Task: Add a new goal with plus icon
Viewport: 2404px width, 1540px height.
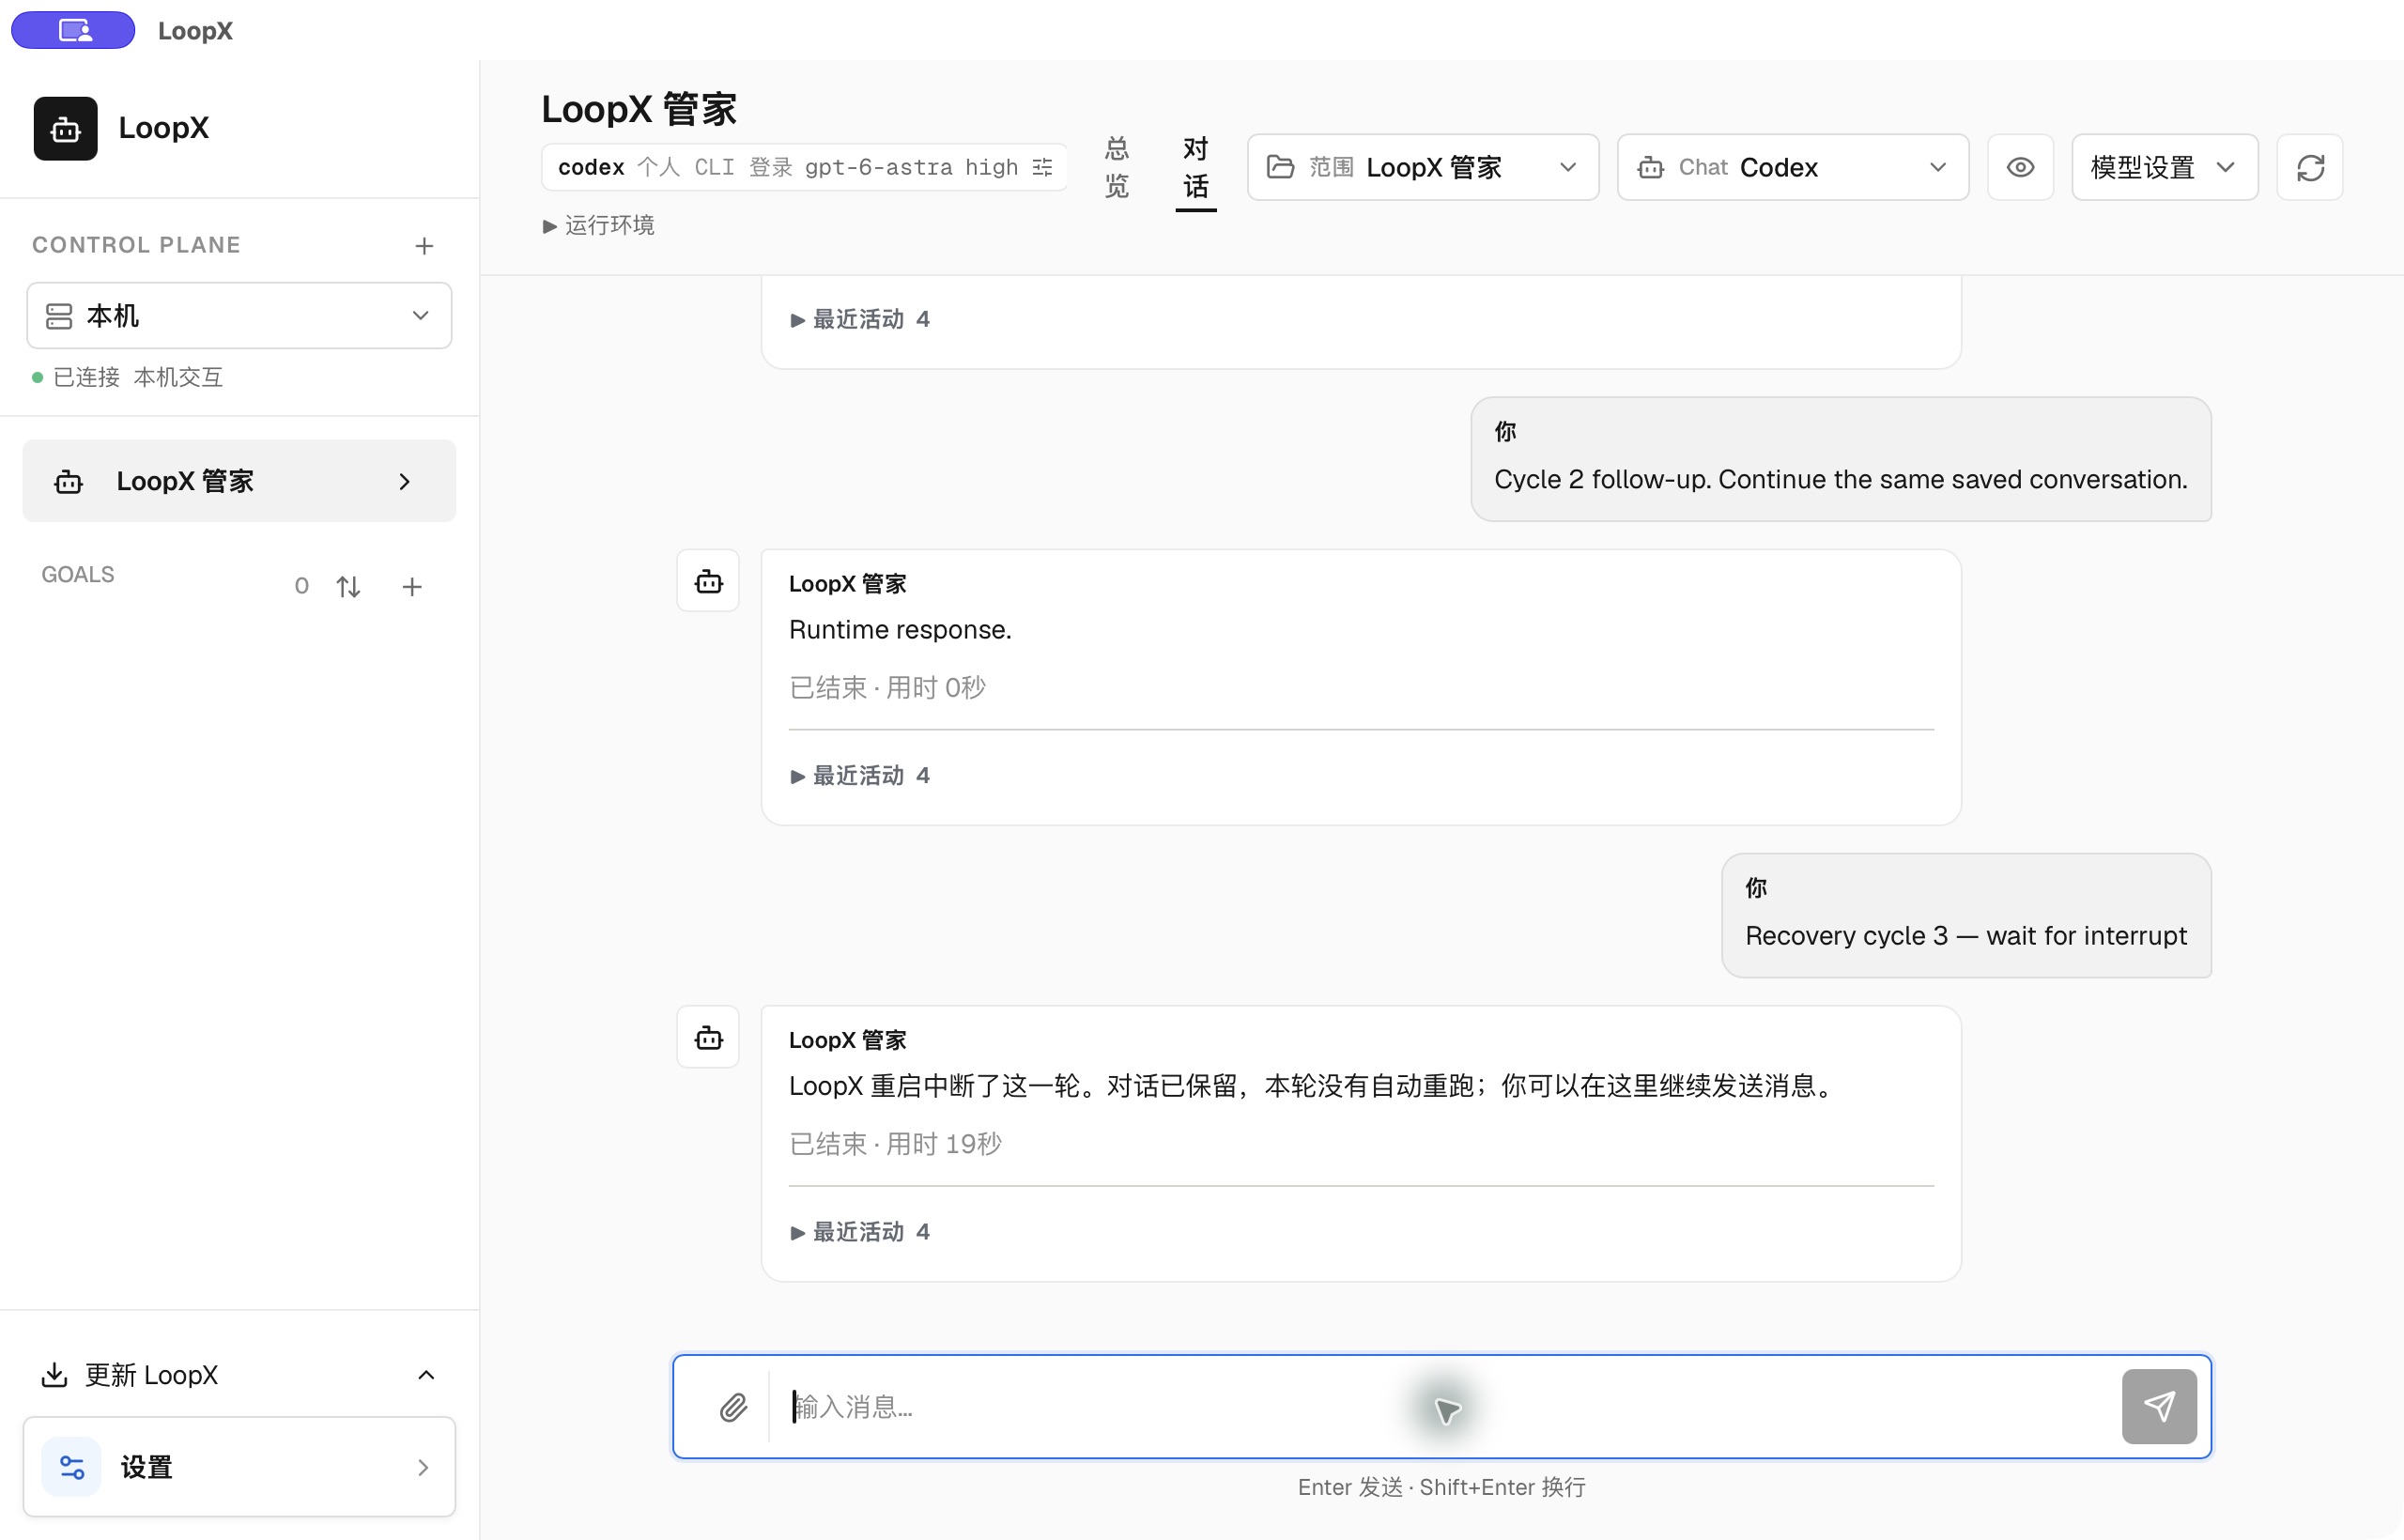Action: pyautogui.click(x=412, y=586)
